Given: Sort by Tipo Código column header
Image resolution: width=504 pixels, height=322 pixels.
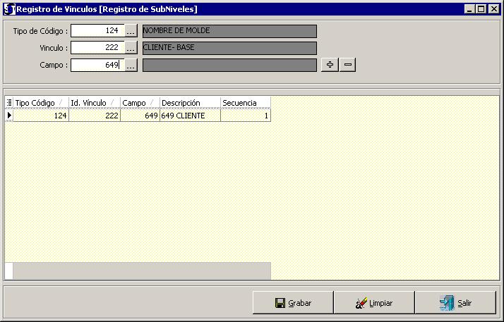Looking at the screenshot, I should 39,103.
